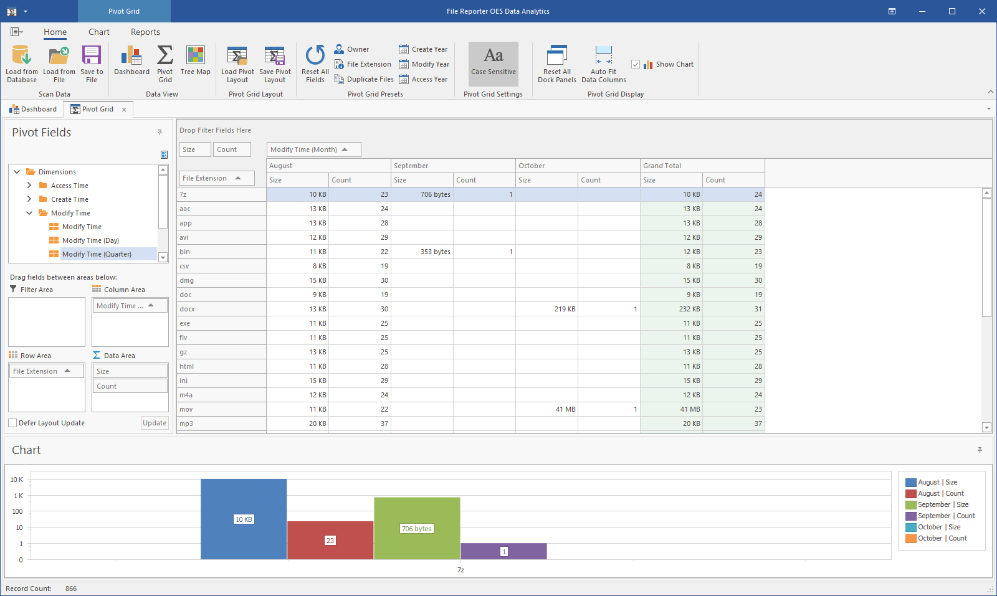The width and height of the screenshot is (997, 596).
Task: Open the Dashboard document tab
Action: tap(33, 109)
